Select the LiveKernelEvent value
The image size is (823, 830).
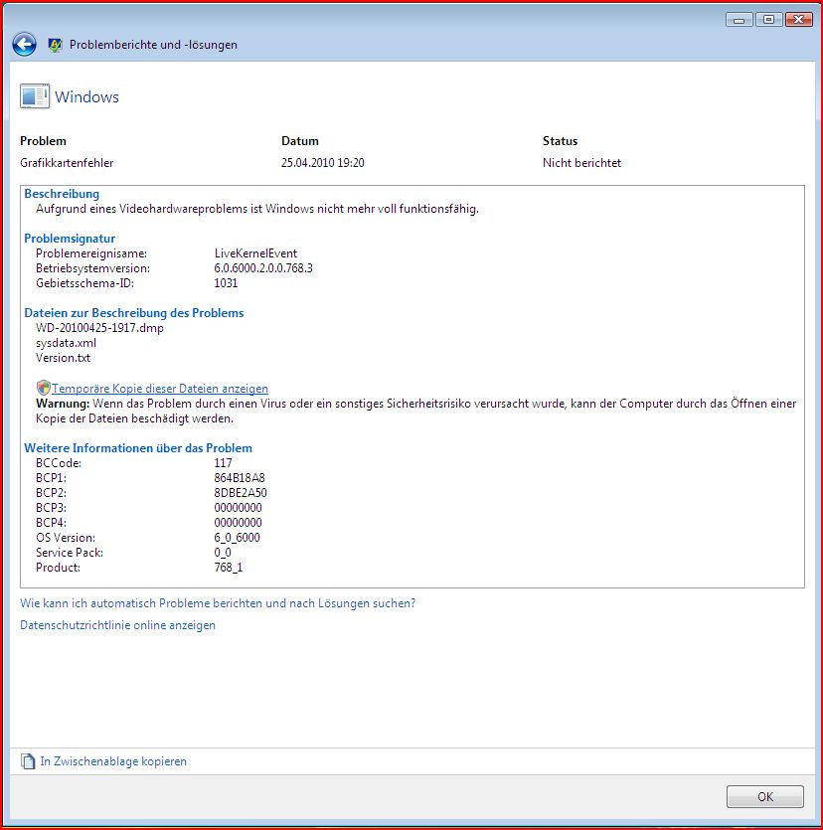255,253
